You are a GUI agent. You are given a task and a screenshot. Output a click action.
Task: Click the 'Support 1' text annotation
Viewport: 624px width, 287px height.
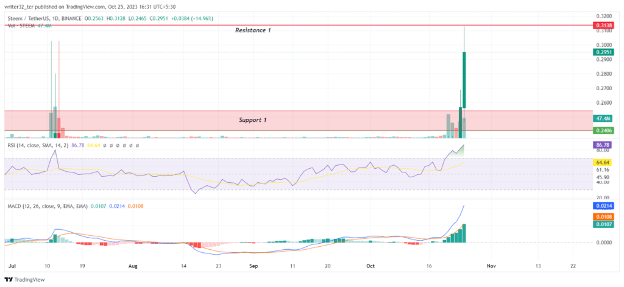[x=253, y=120]
